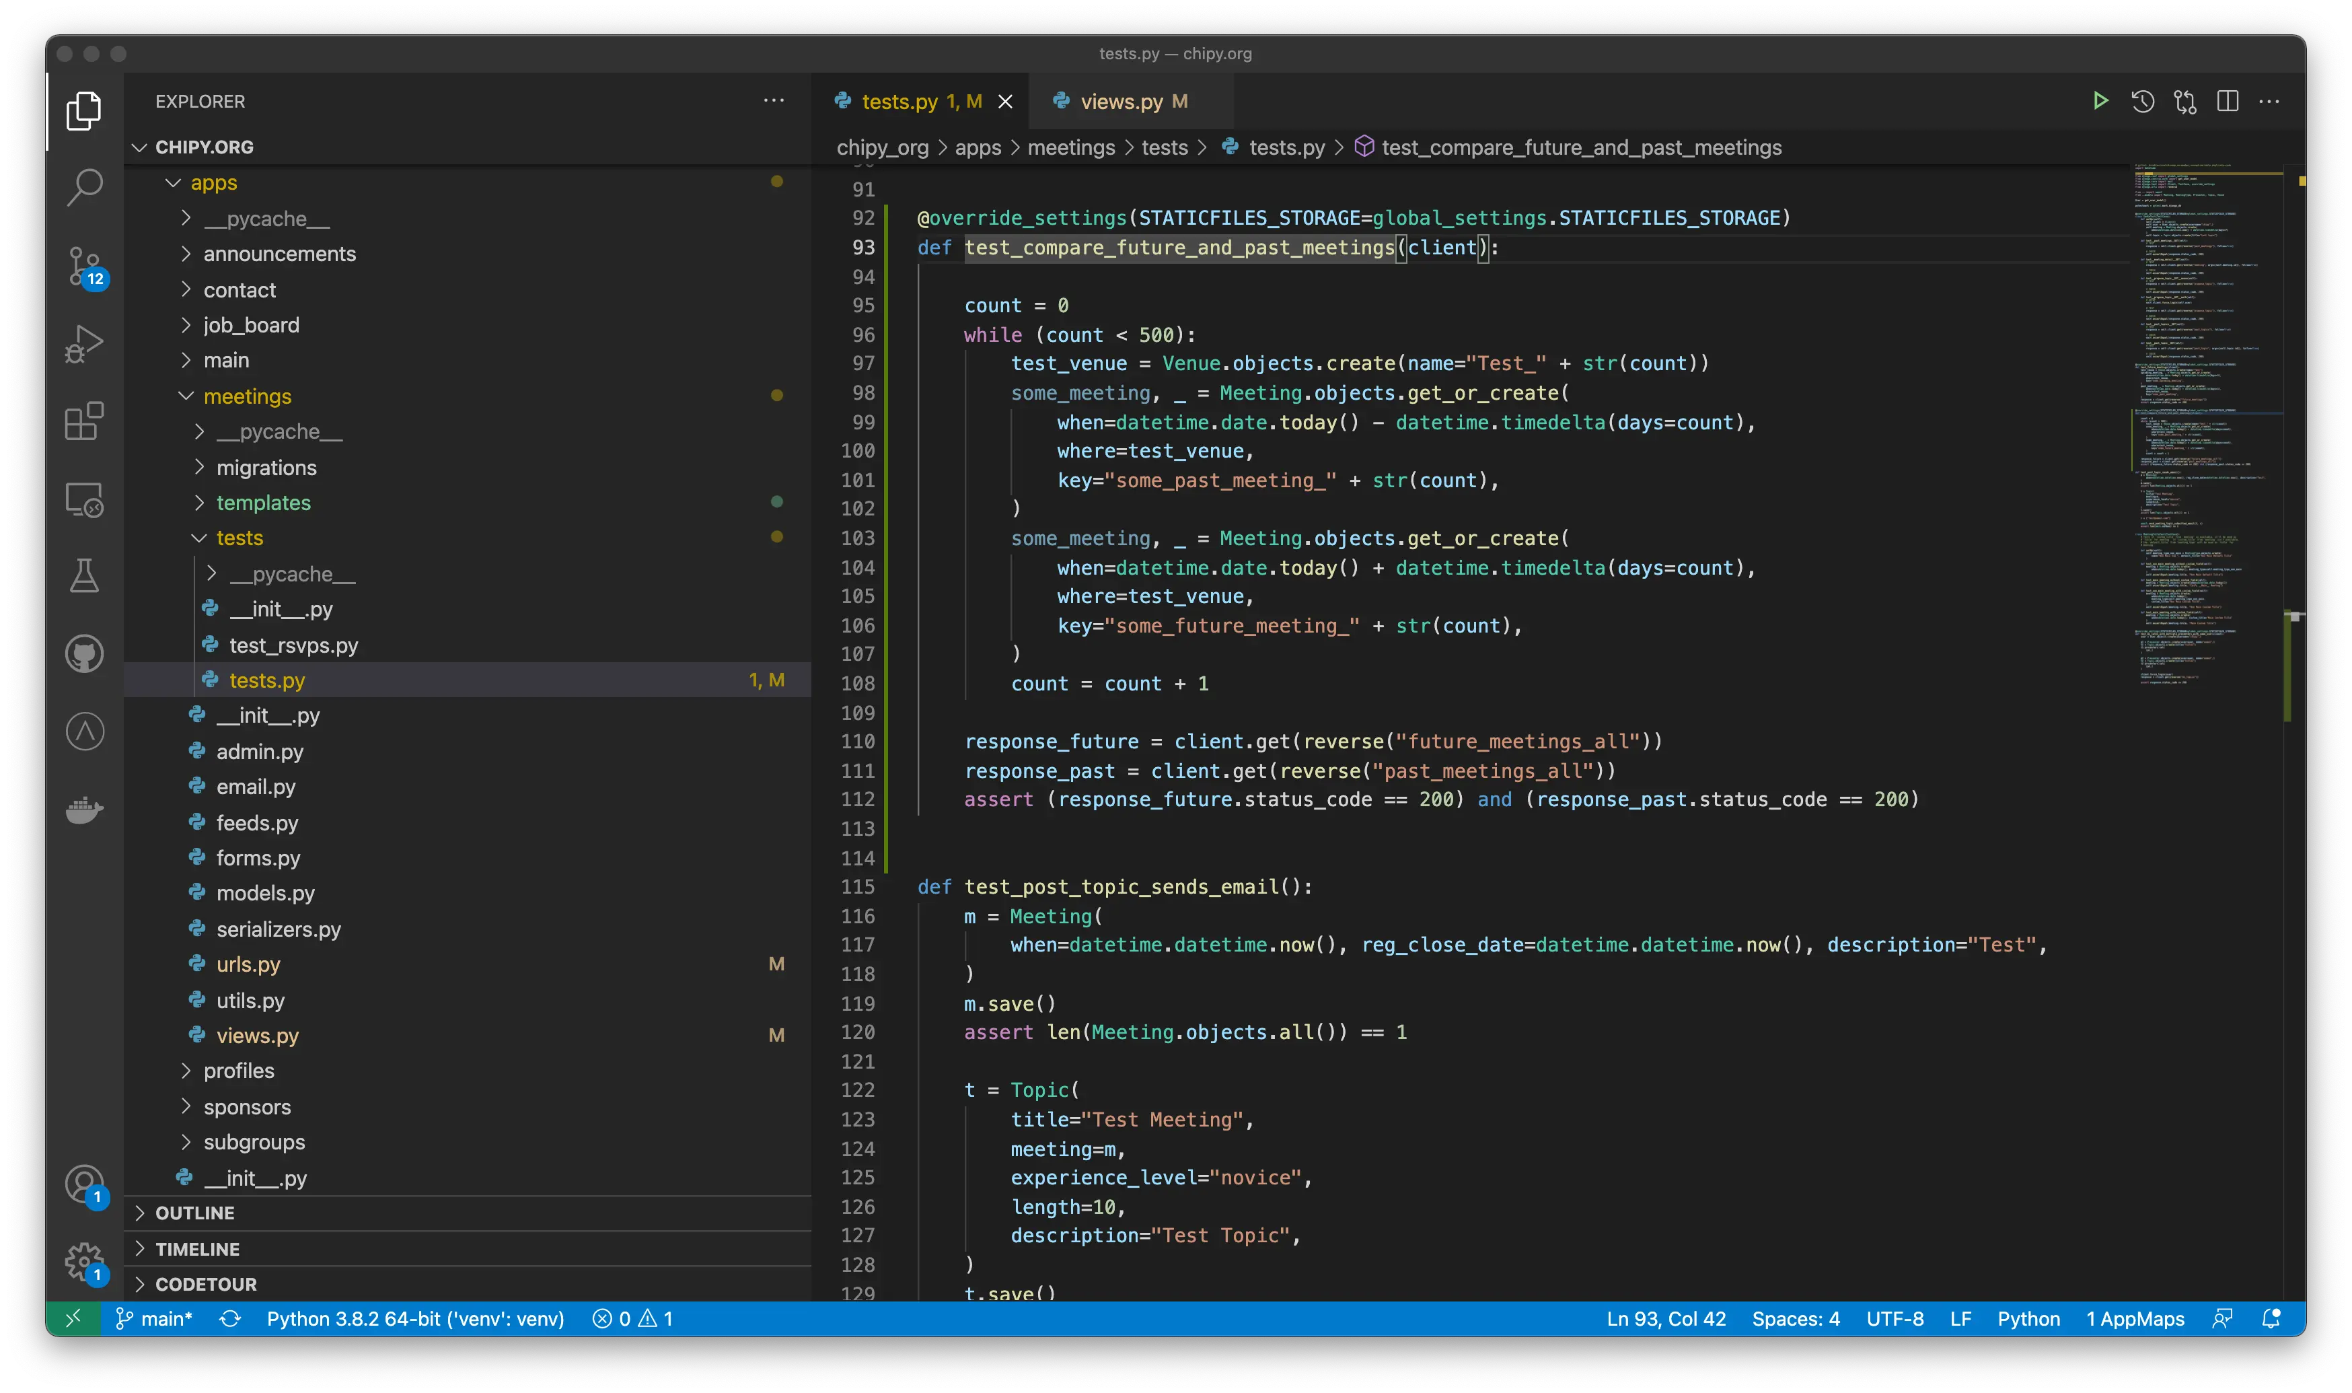Expand the TIMELINE panel
Screen dimensions: 2352x1393
(467, 1248)
